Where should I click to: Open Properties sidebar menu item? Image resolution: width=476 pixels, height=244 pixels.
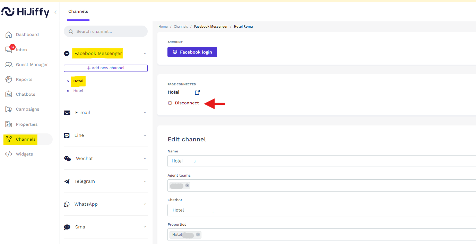[27, 124]
